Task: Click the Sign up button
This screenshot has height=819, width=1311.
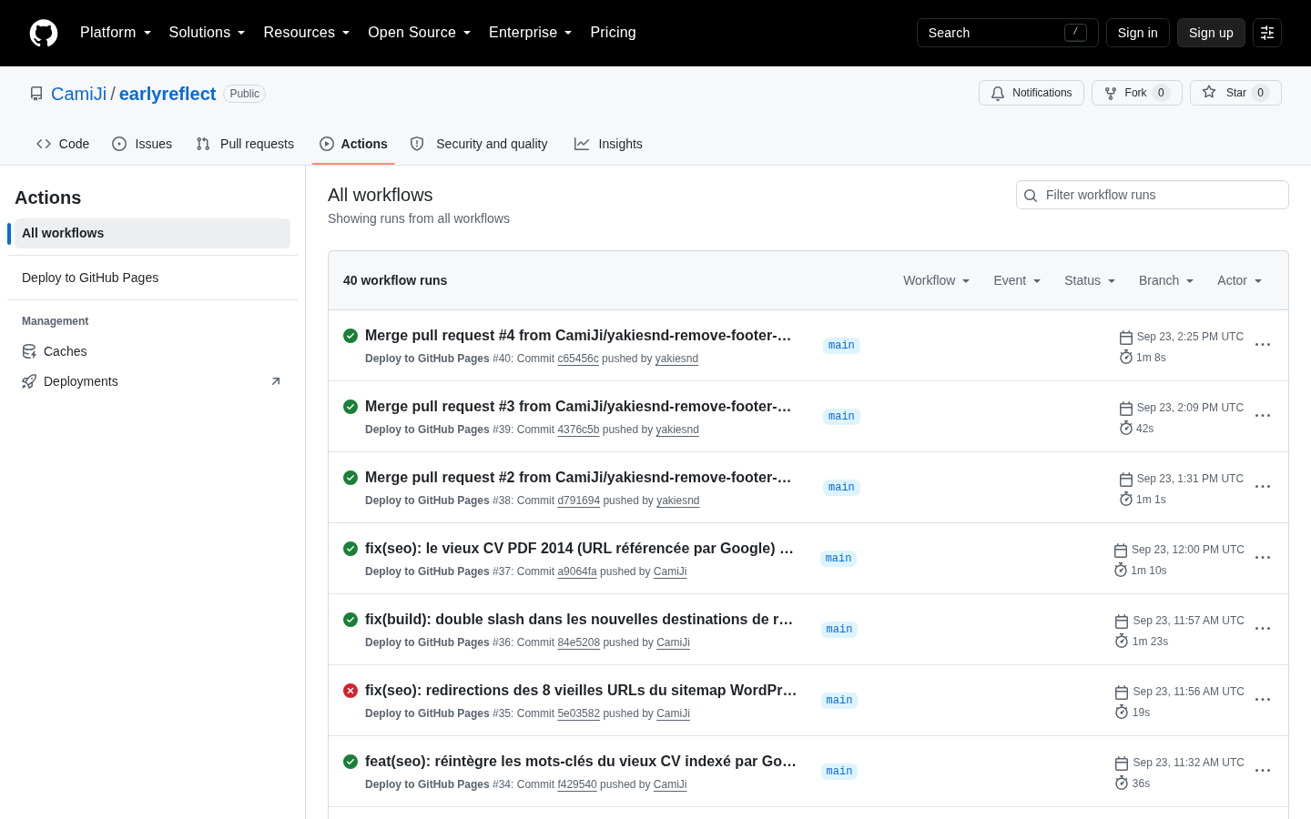Action: 1211,33
